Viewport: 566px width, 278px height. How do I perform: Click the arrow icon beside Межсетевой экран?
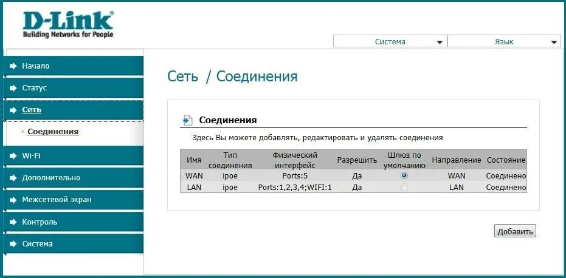coord(13,200)
